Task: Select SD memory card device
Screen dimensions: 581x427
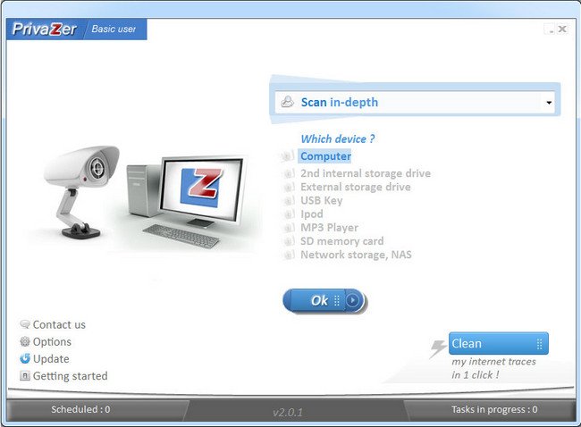Action: 341,241
